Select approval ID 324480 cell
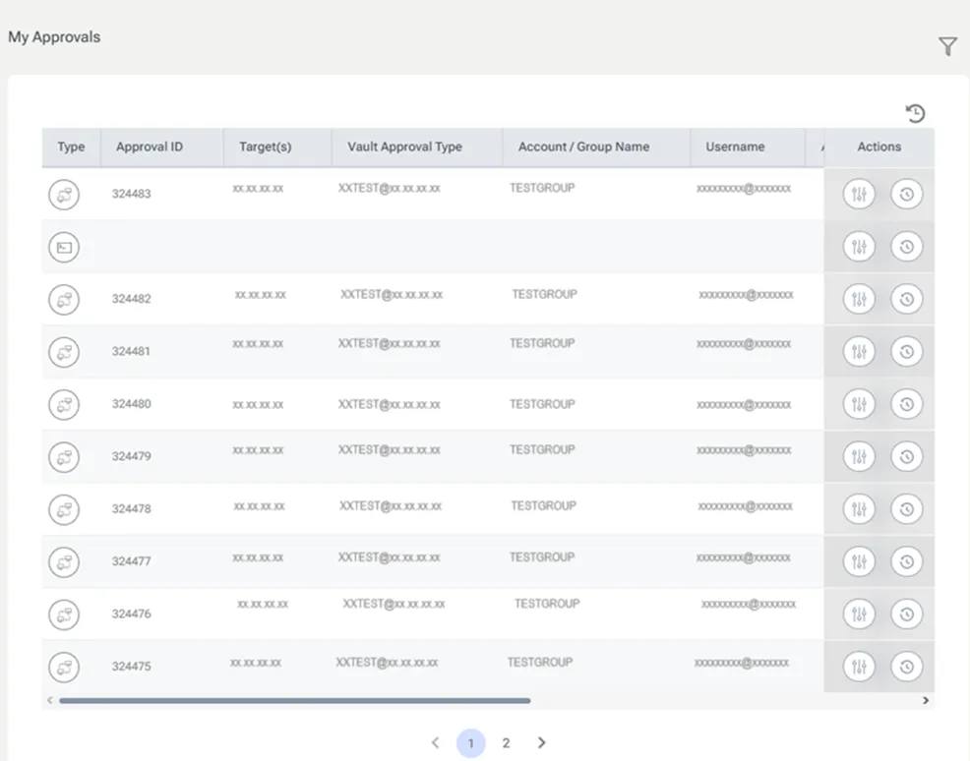Viewport: 970px width, 761px height. (131, 404)
